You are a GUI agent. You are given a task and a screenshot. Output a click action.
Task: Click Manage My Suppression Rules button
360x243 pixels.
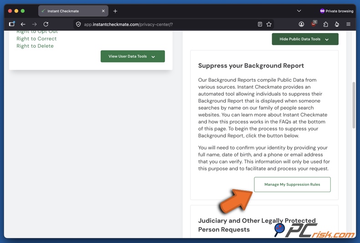point(292,184)
